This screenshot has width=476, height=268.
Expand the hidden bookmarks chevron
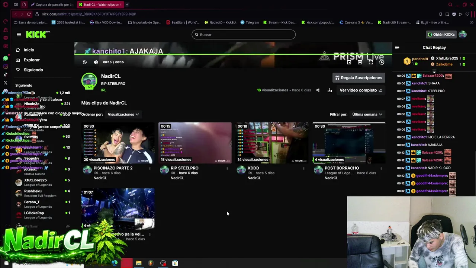click(x=472, y=22)
